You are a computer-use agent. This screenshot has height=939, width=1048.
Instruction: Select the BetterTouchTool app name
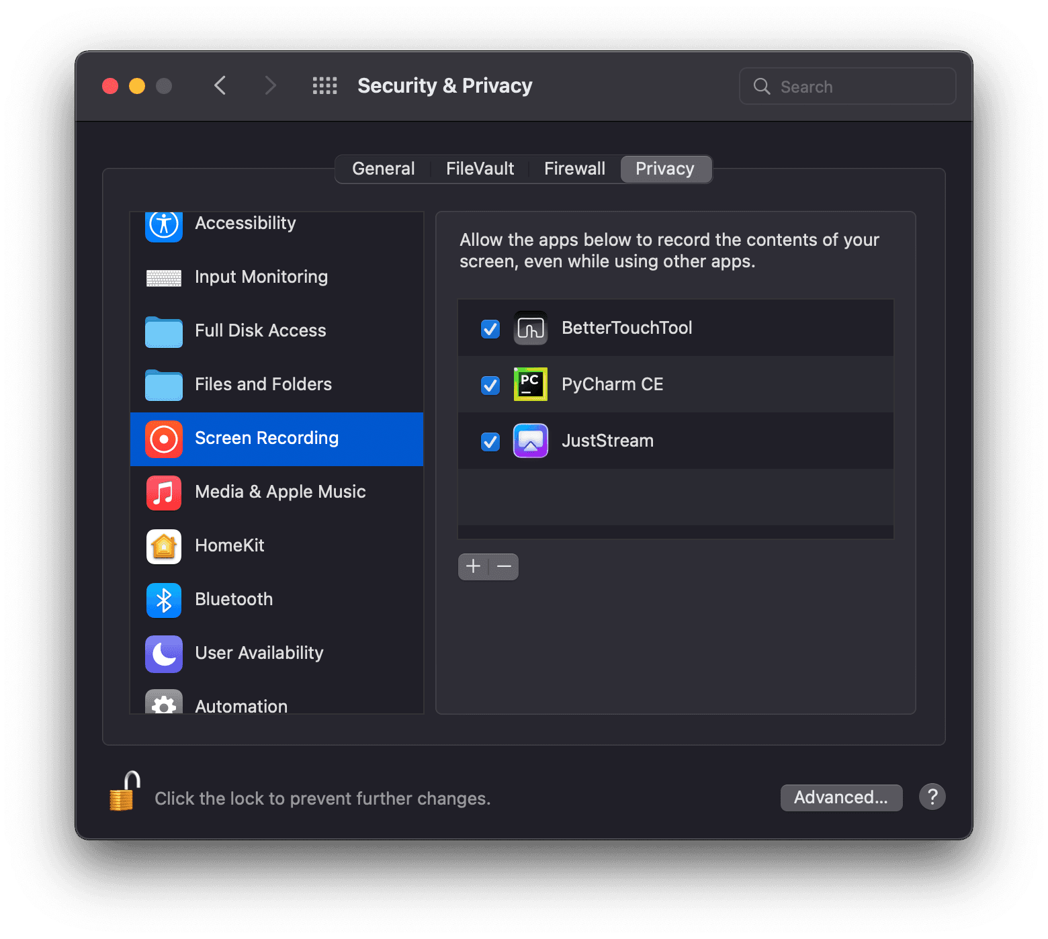627,328
